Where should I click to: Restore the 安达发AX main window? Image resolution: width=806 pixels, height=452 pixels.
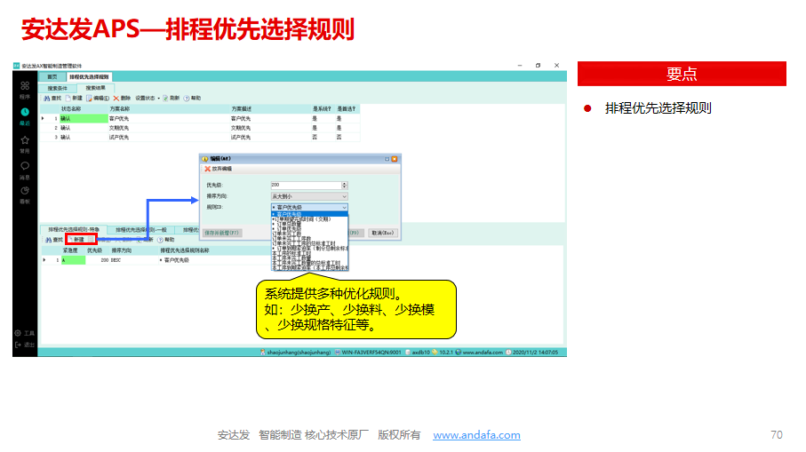pos(539,66)
